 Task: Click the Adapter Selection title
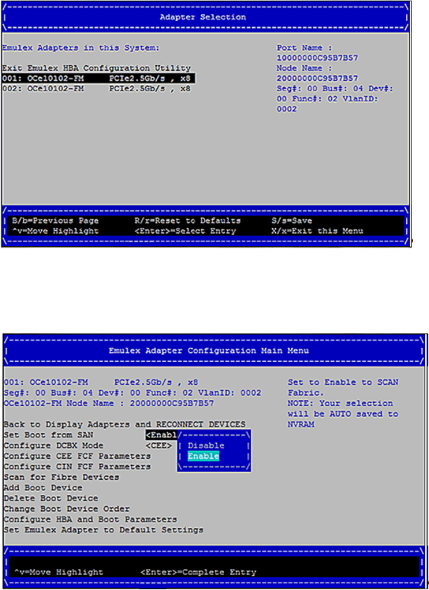pos(203,17)
